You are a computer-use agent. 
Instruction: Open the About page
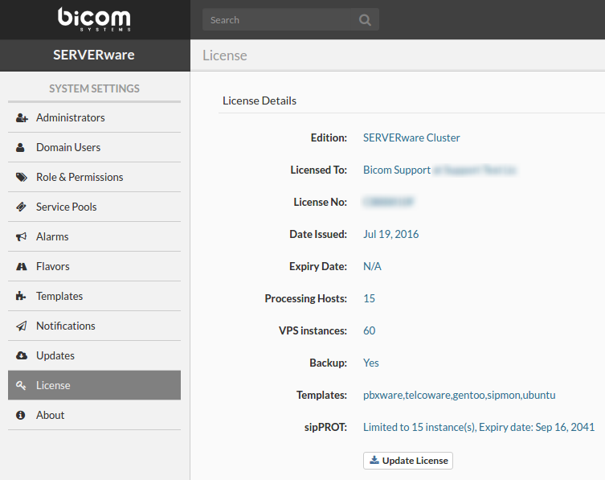50,416
